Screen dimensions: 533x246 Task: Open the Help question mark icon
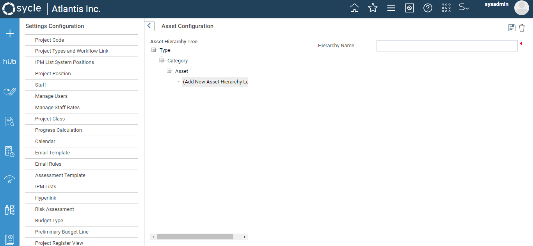428,8
